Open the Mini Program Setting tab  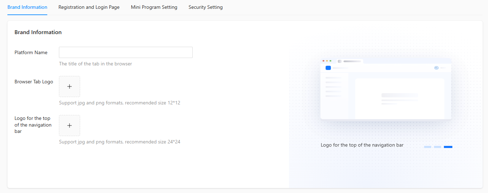(154, 7)
